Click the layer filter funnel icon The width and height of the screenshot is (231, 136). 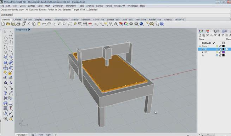click(223, 35)
